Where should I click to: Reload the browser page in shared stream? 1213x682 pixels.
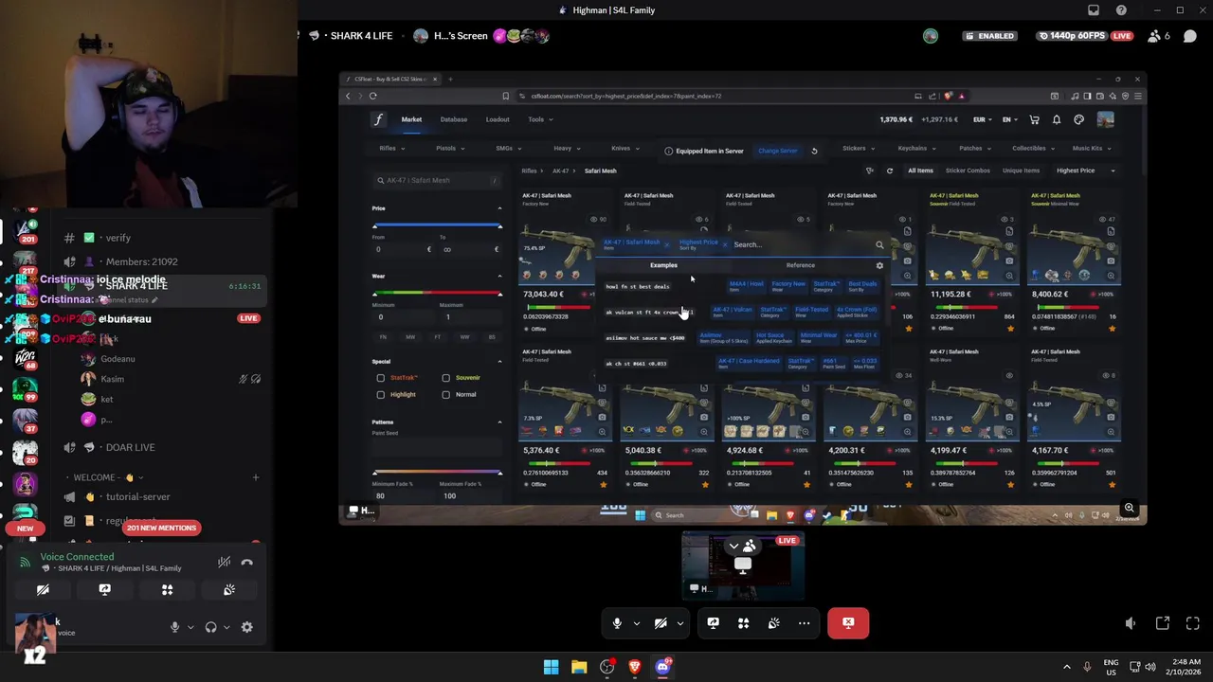372,96
